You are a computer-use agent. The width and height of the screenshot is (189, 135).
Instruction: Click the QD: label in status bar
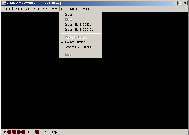(x=31, y=132)
